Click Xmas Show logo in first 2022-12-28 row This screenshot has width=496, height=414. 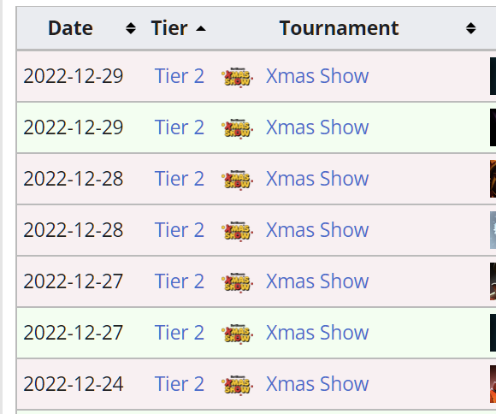(x=237, y=180)
